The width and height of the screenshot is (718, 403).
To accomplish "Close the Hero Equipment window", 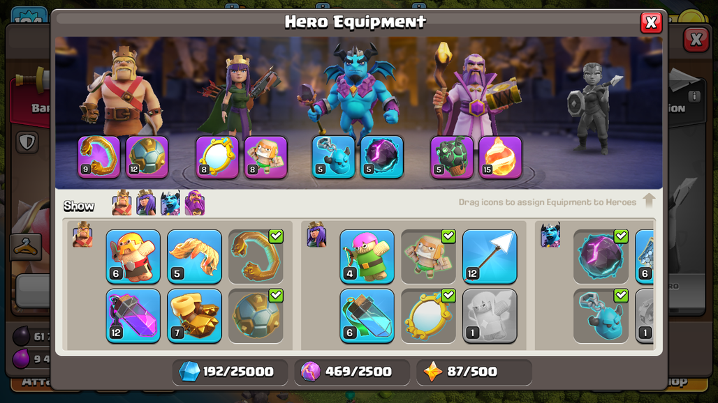I will [x=651, y=22].
